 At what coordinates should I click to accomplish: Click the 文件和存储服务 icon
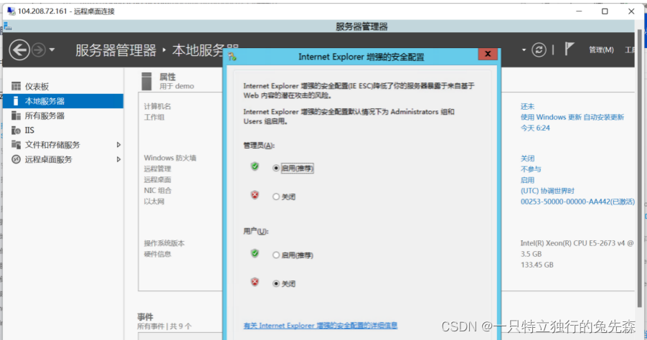16,144
